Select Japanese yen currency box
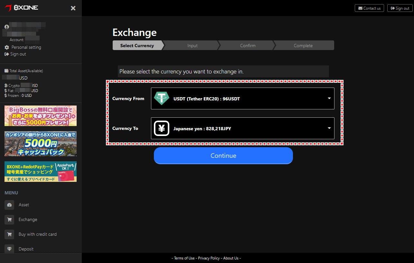This screenshot has height=263, width=414. click(243, 128)
